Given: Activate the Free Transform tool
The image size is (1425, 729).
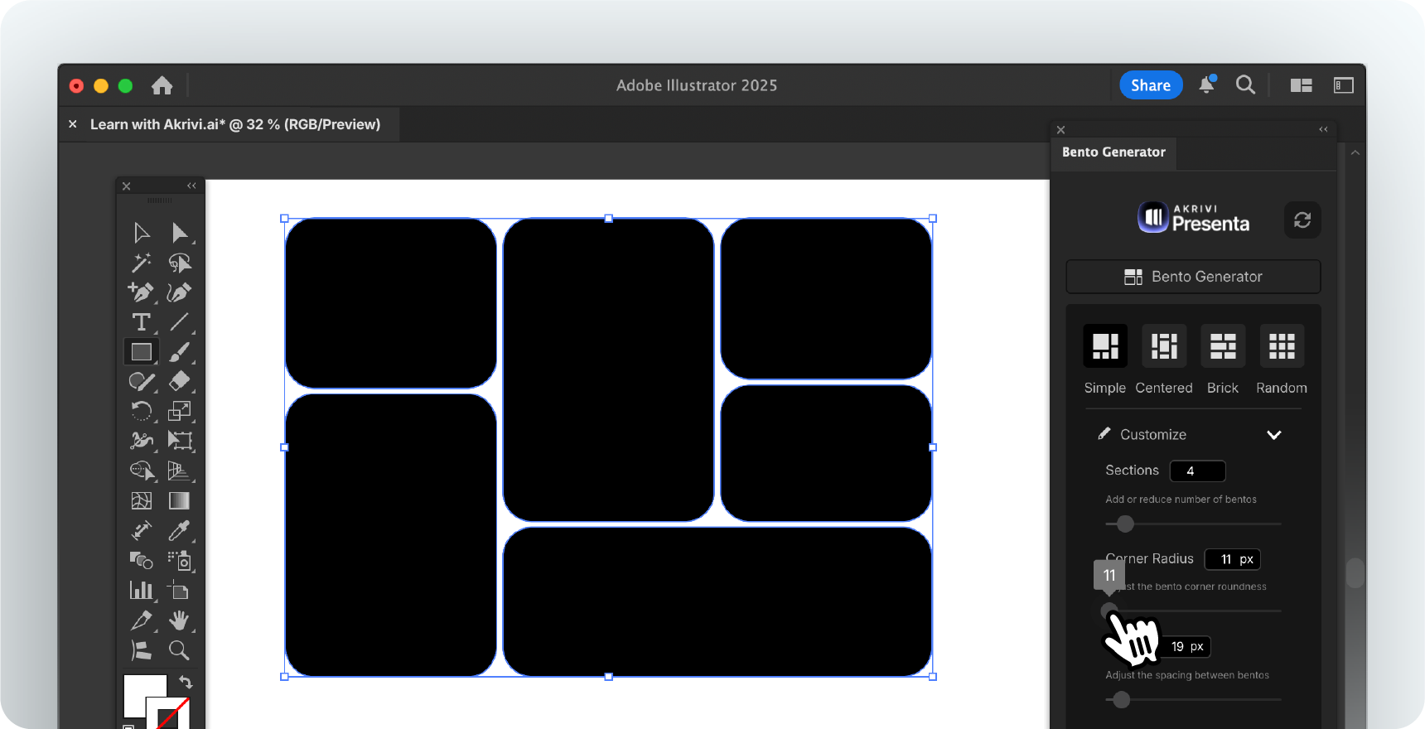Looking at the screenshot, I should pos(179,441).
